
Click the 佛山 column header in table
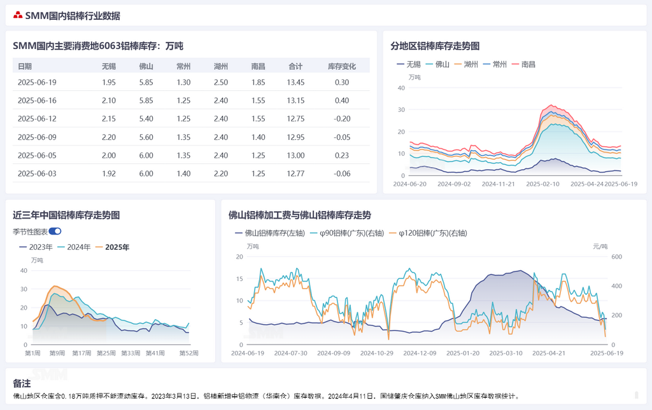[146, 66]
